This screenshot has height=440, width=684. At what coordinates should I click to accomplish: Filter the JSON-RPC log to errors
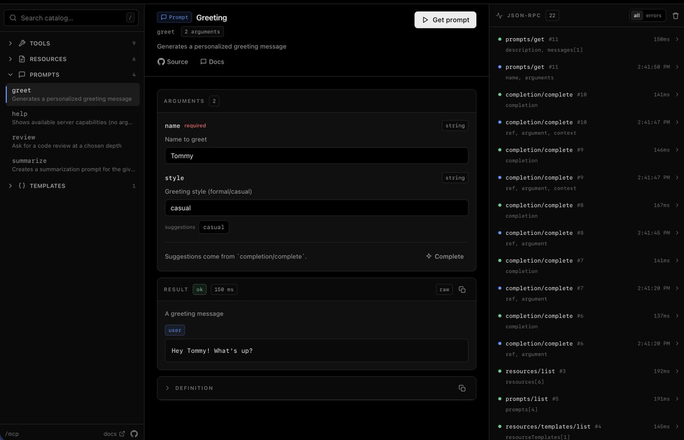(x=654, y=15)
